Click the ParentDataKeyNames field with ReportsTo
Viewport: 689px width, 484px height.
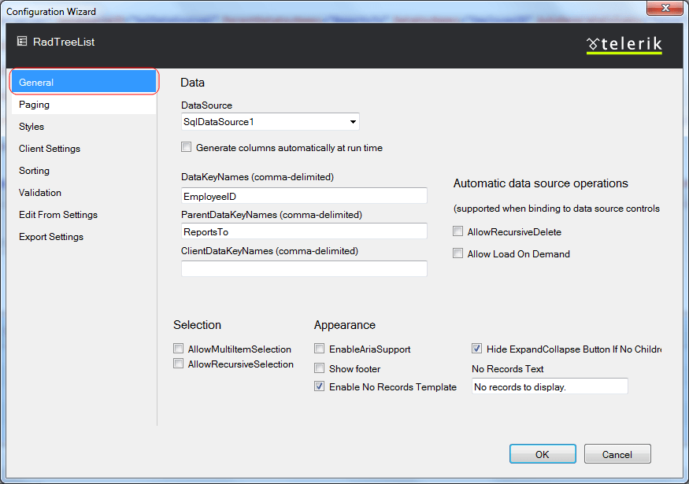coord(304,231)
